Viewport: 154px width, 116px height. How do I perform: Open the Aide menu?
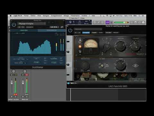tap(93, 16)
